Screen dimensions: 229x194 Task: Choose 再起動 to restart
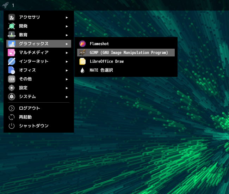[39, 117]
